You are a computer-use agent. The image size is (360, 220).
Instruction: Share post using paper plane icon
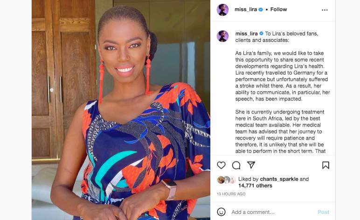251,165
